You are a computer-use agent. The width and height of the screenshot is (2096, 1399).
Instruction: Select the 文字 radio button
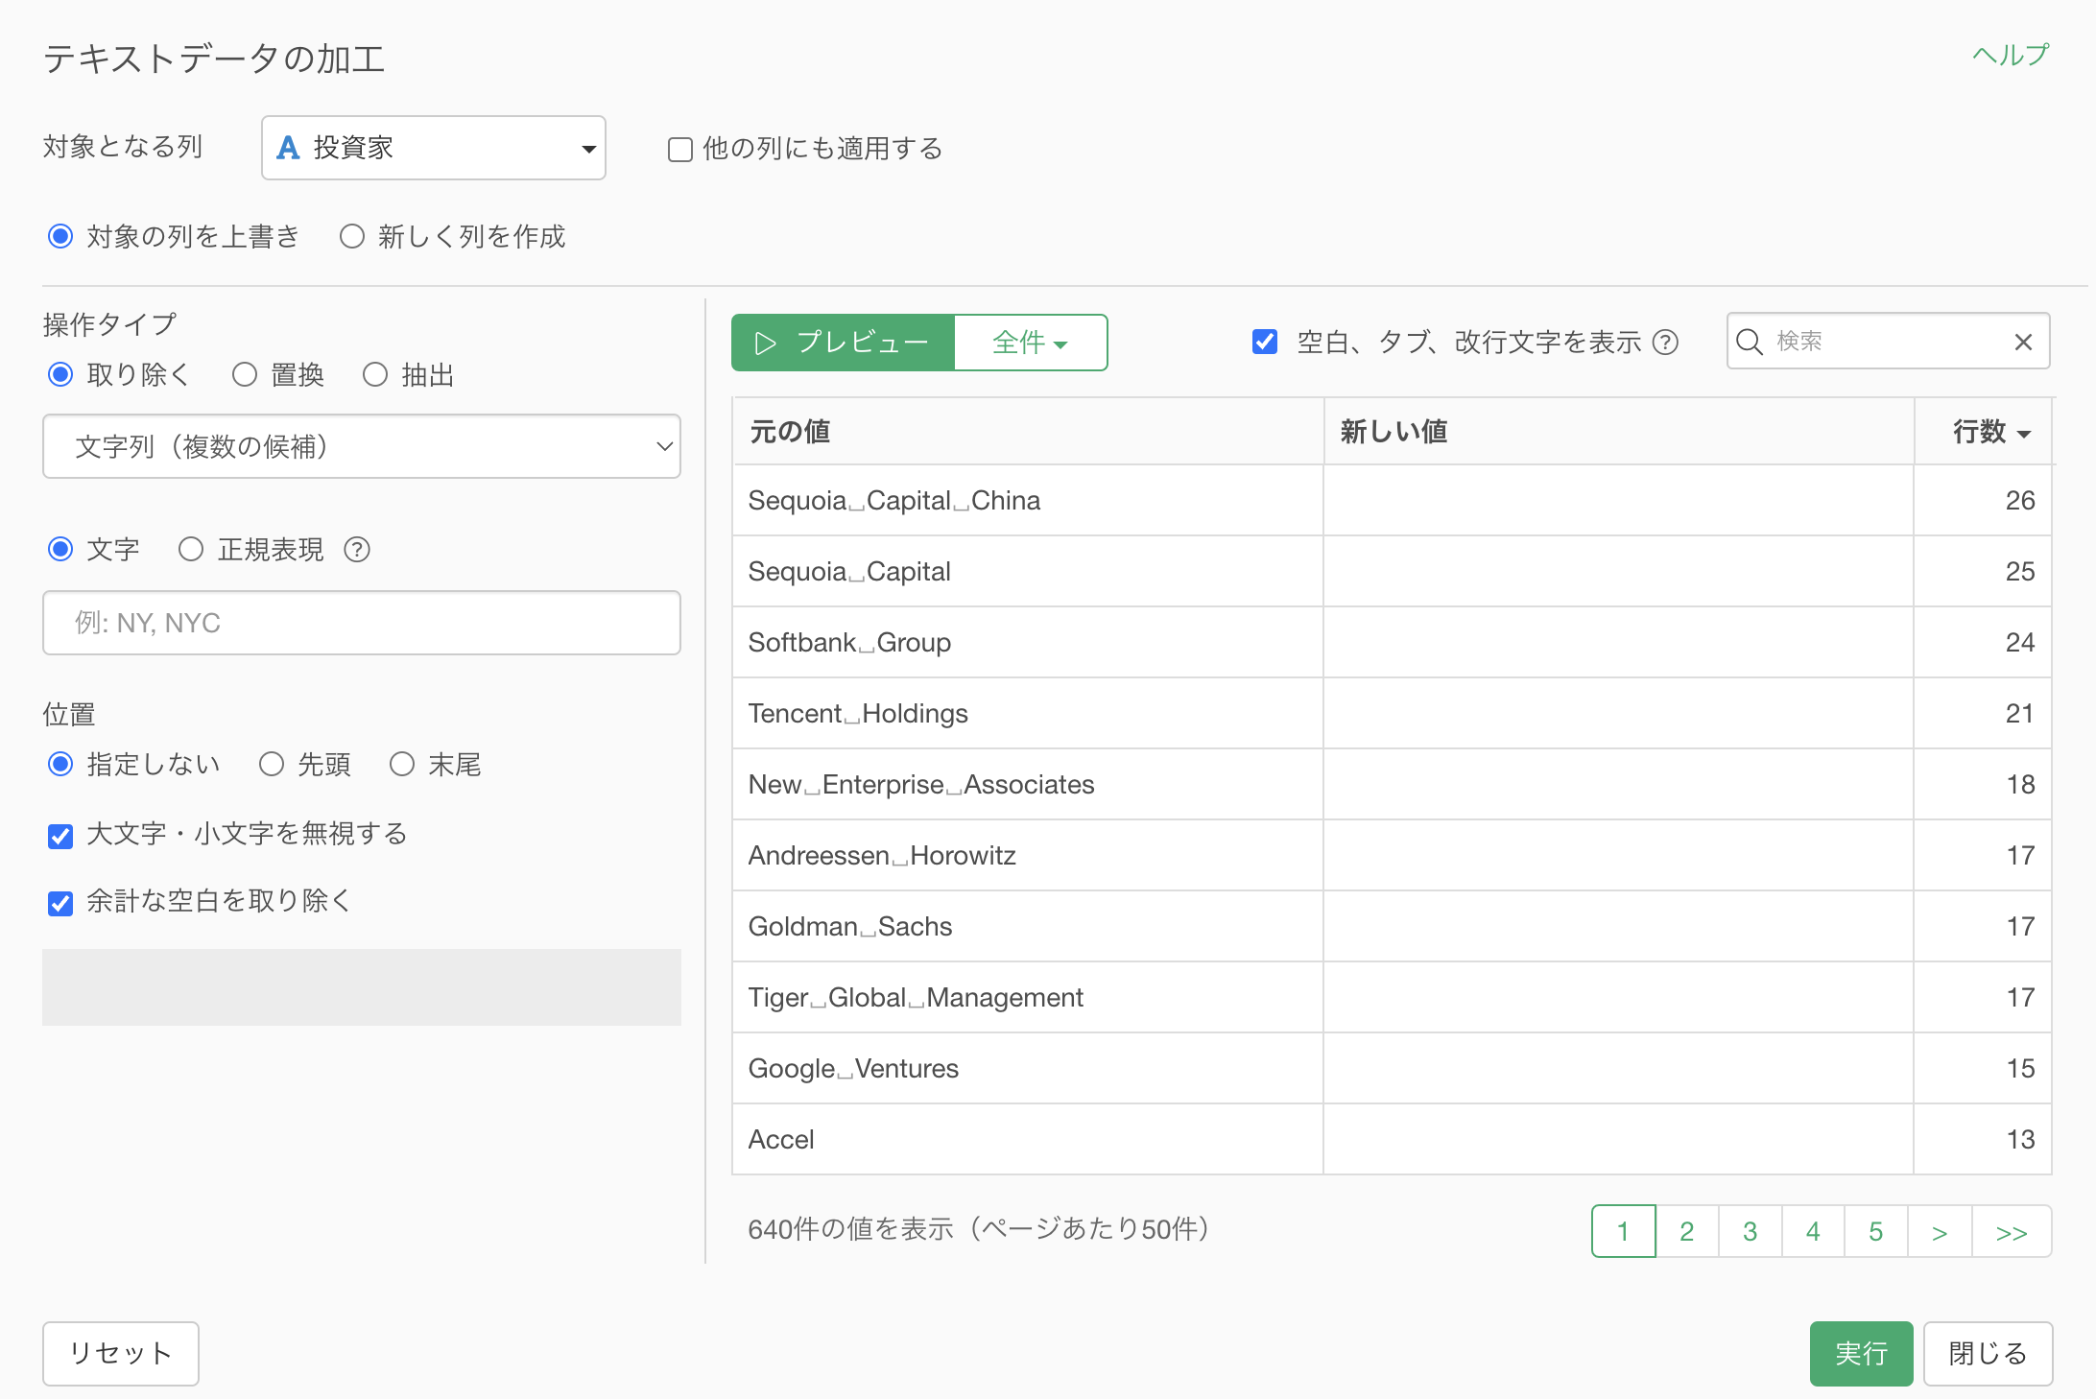click(x=60, y=549)
